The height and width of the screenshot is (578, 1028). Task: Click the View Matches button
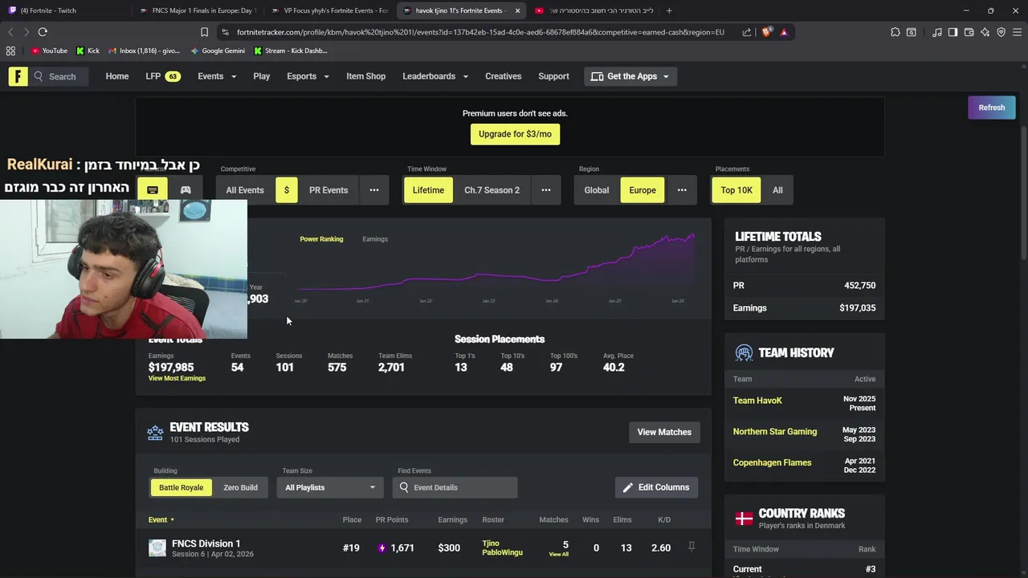664,432
